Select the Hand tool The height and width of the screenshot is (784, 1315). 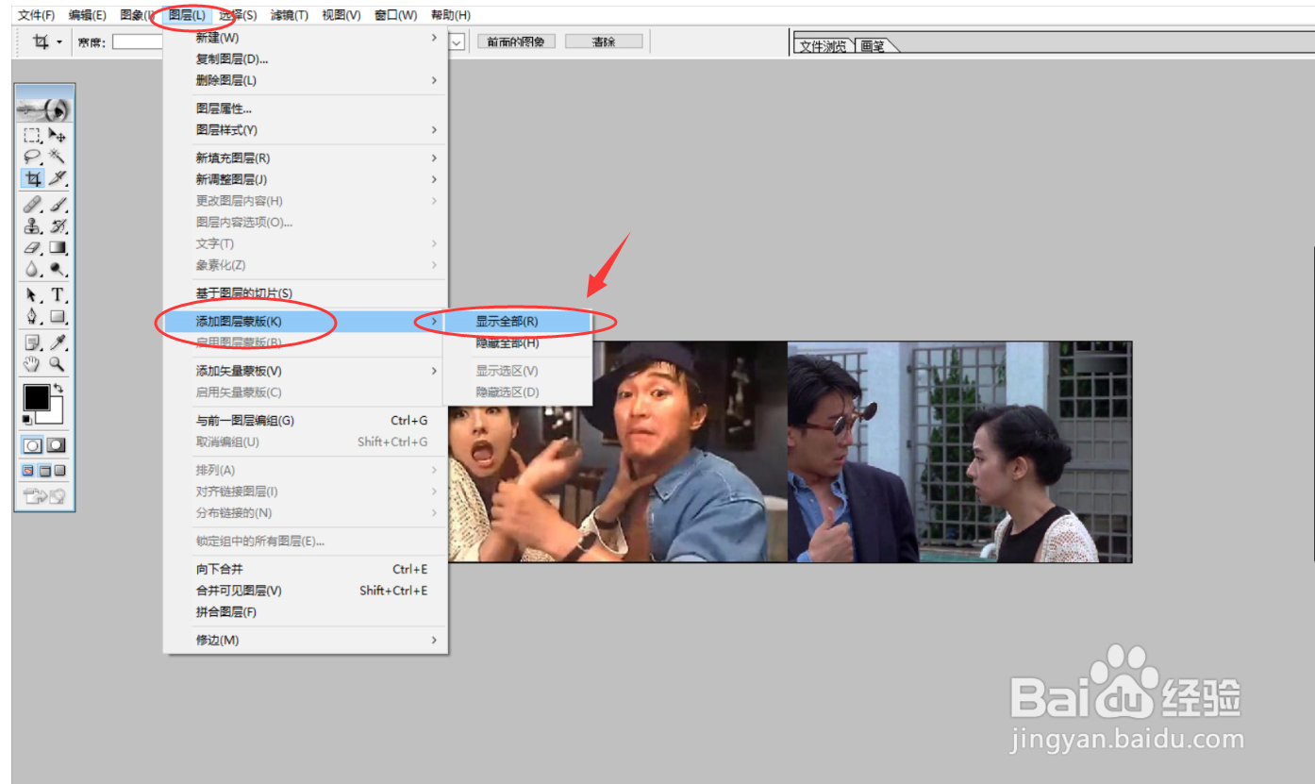pos(33,363)
